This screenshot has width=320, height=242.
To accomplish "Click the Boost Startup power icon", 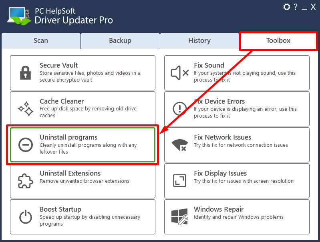I will tap(26, 217).
